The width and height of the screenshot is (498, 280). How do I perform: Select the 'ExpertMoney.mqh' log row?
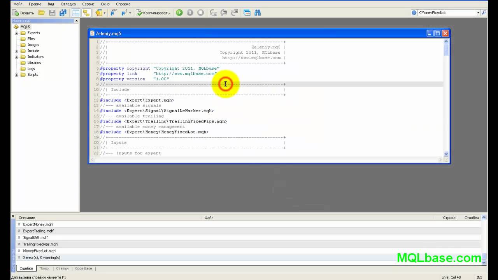coord(249,224)
